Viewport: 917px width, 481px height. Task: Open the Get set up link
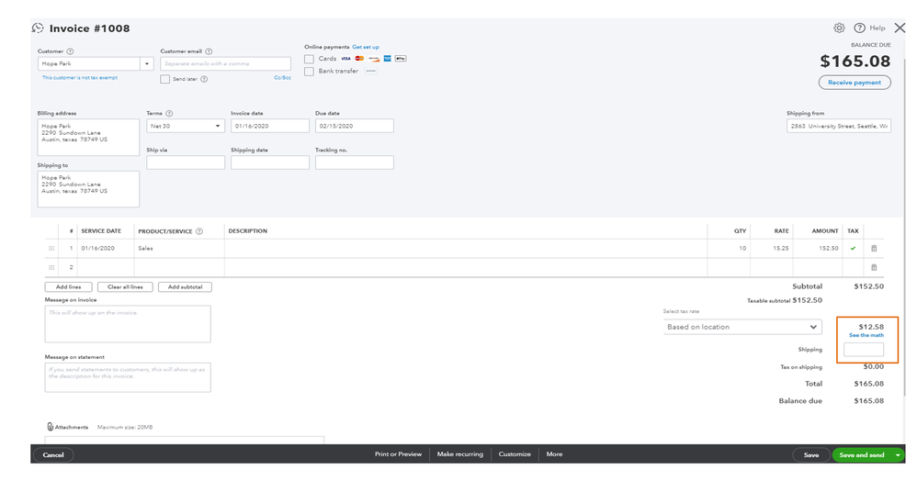pyautogui.click(x=366, y=47)
